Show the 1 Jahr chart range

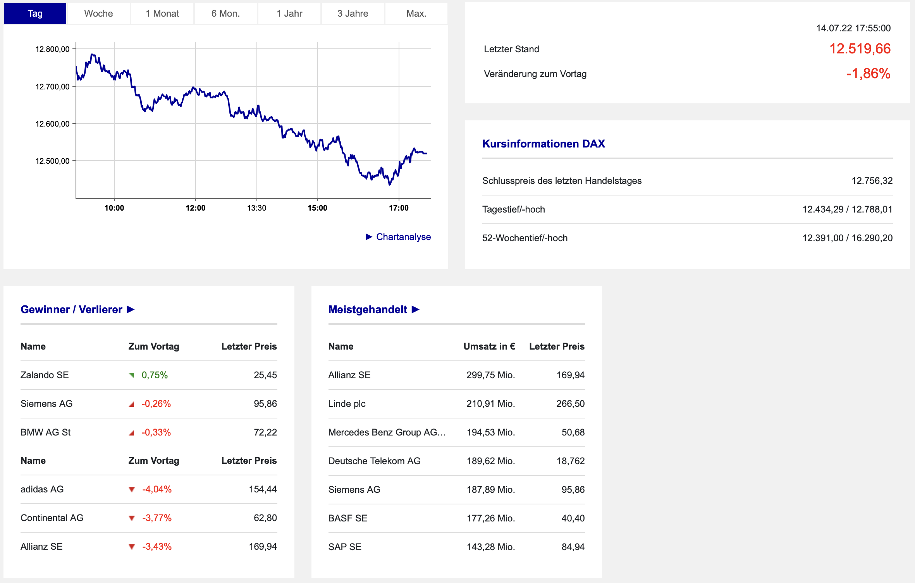tap(289, 14)
